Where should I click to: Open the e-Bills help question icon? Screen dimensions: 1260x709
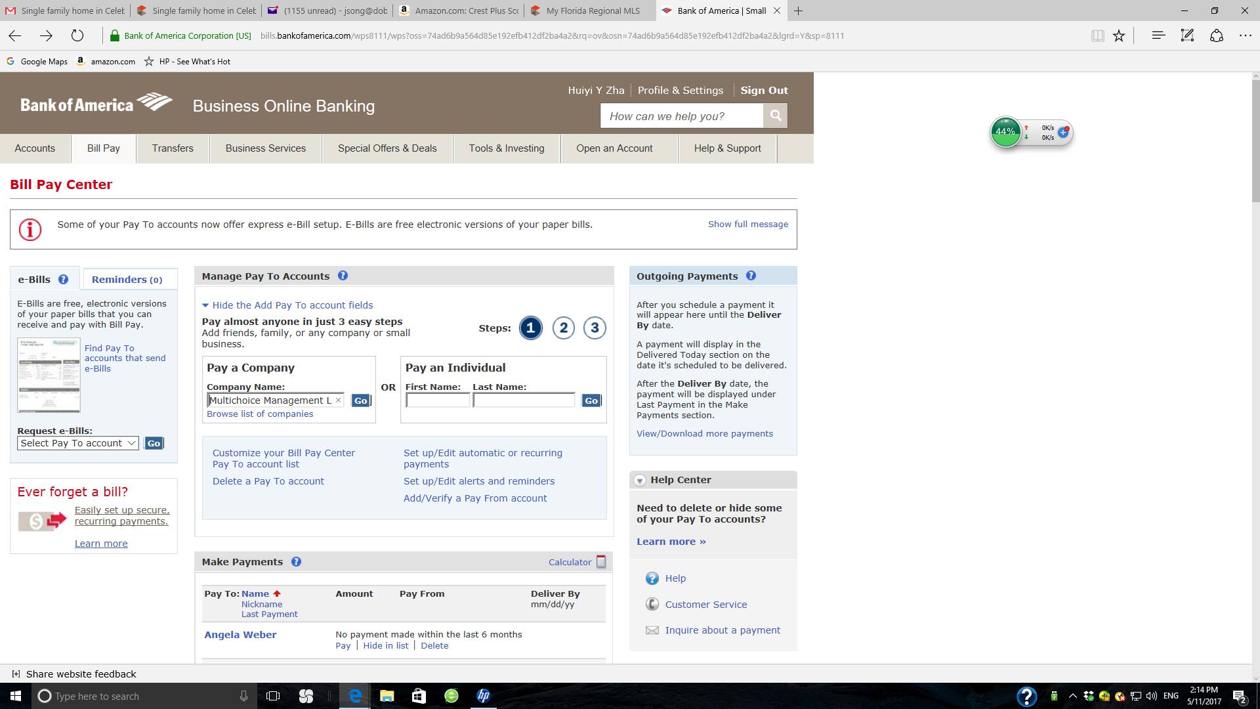[x=63, y=280]
